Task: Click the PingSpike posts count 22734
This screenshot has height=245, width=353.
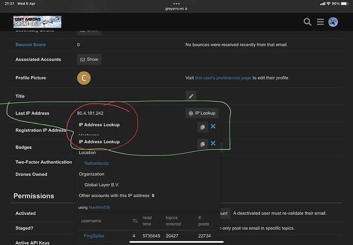Action: (x=205, y=236)
